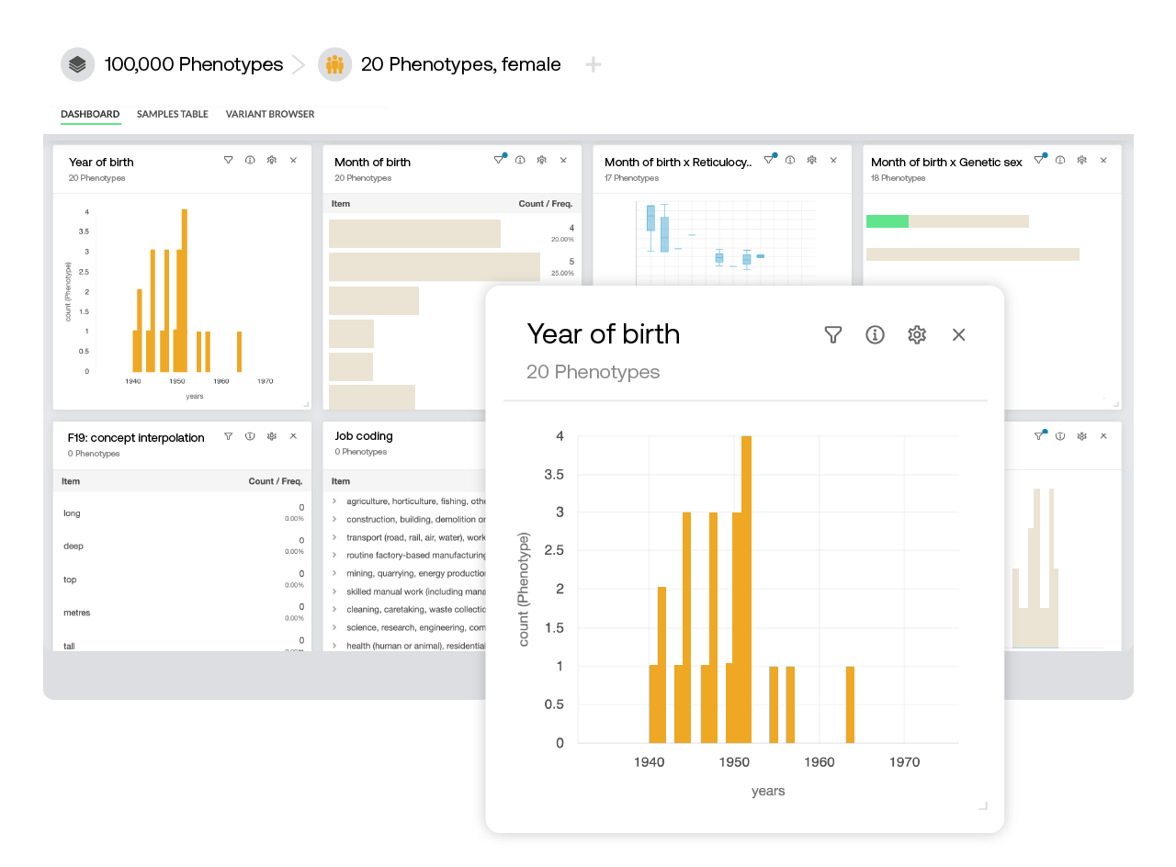Click the 100,000 Phenotypes breadcrumb
This screenshot has height=867, width=1176.
click(x=194, y=64)
